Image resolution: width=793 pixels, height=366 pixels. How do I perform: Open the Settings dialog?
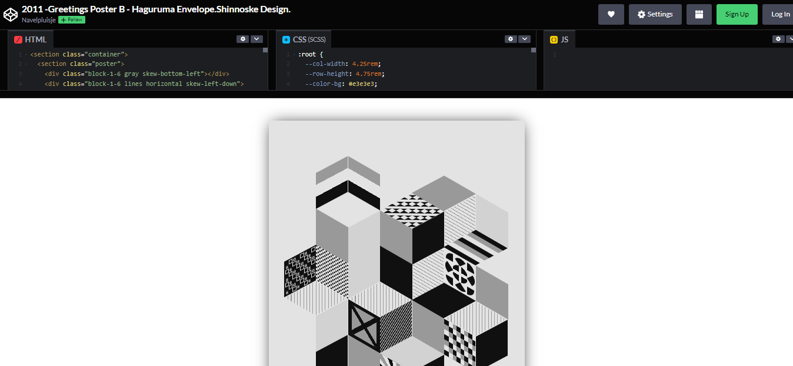point(655,14)
